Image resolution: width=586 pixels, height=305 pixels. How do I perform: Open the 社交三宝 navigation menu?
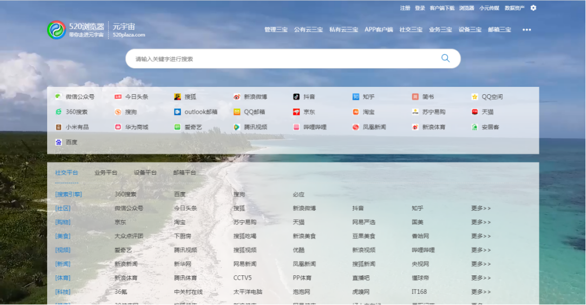[411, 30]
